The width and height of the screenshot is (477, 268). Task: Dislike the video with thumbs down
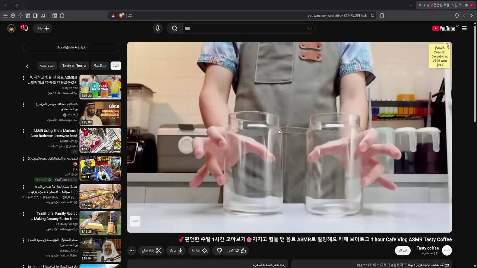tap(219, 251)
